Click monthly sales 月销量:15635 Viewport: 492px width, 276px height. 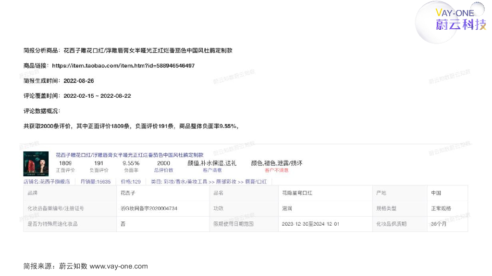tap(96, 182)
